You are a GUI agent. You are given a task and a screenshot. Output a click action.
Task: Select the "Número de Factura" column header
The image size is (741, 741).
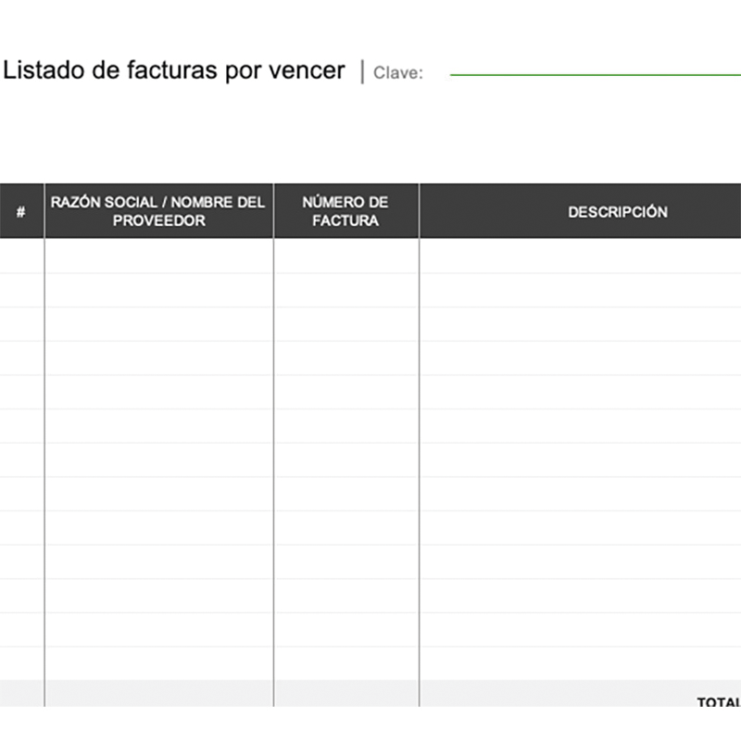[345, 211]
